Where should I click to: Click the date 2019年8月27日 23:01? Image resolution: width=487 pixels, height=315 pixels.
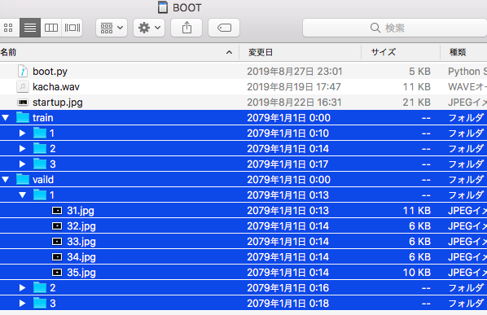tap(295, 72)
